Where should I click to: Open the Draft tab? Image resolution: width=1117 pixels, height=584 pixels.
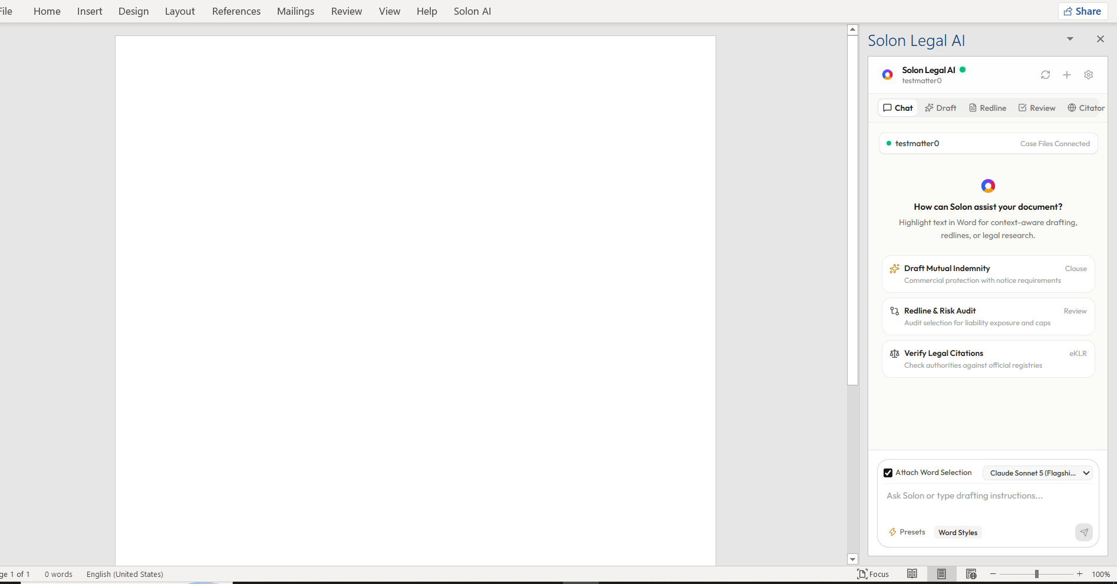[x=940, y=108]
